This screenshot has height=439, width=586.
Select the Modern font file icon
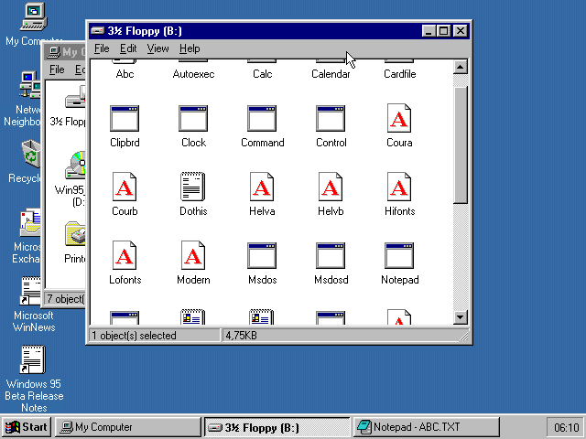(193, 257)
